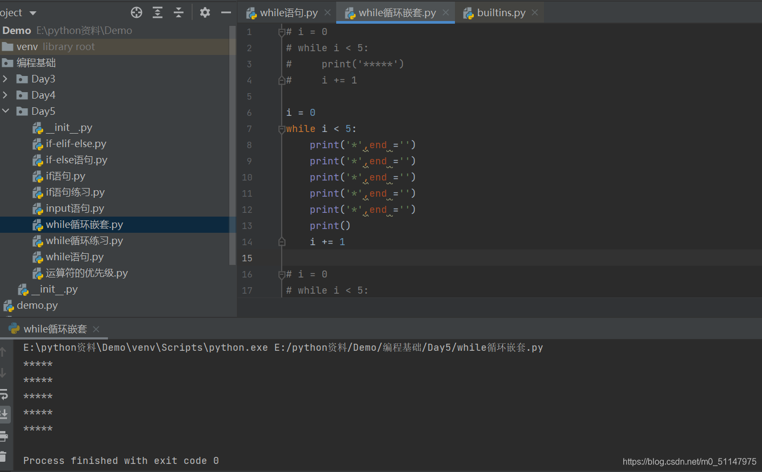Expand the Day3 folder

5,79
